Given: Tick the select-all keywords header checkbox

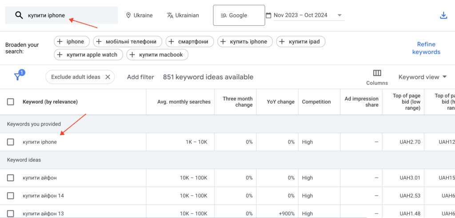Looking at the screenshot, I should pyautogui.click(x=11, y=102).
